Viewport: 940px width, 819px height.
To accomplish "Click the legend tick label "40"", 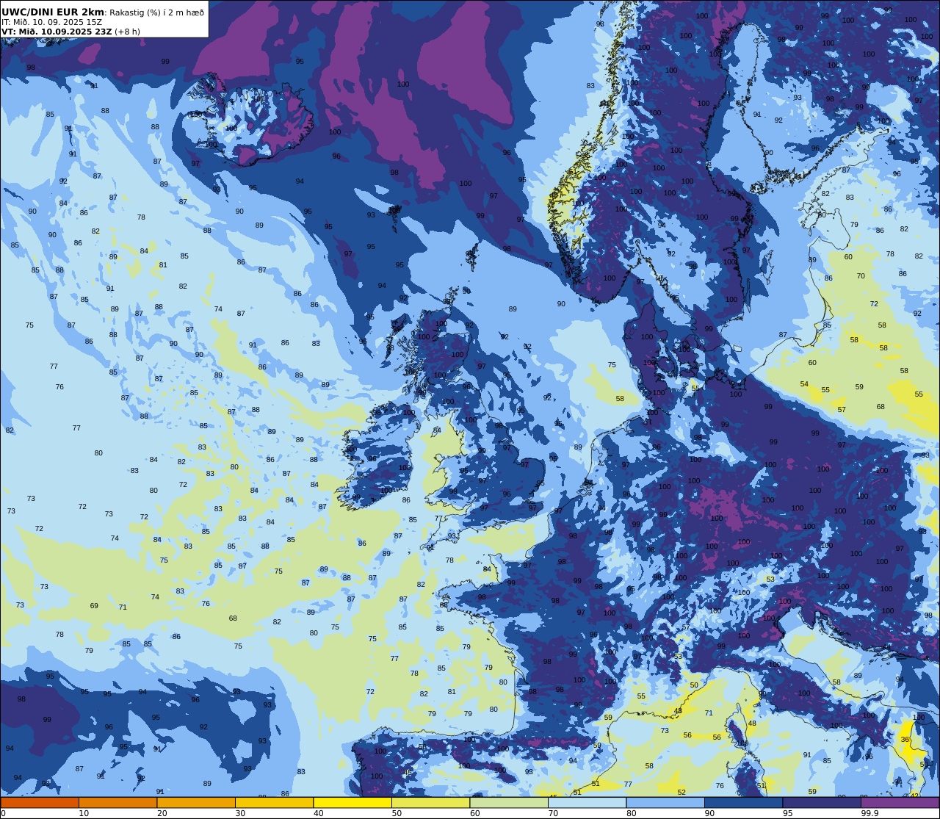I will point(318,813).
